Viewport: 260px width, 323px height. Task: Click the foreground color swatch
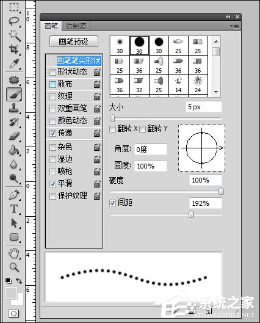(x=11, y=293)
